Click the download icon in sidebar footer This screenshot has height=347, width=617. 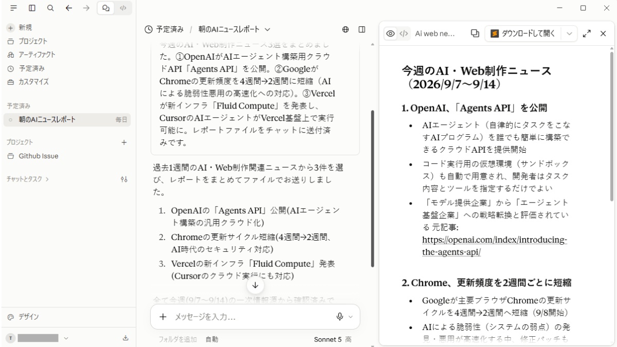125,338
